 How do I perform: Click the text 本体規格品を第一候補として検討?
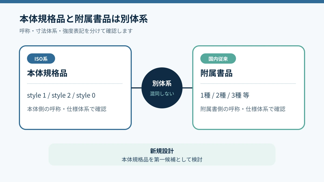click(162, 160)
